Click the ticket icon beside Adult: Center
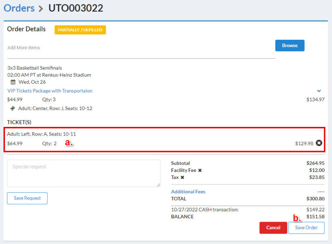Image resolution: width=332 pixels, height=244 pixels. click(x=13, y=108)
